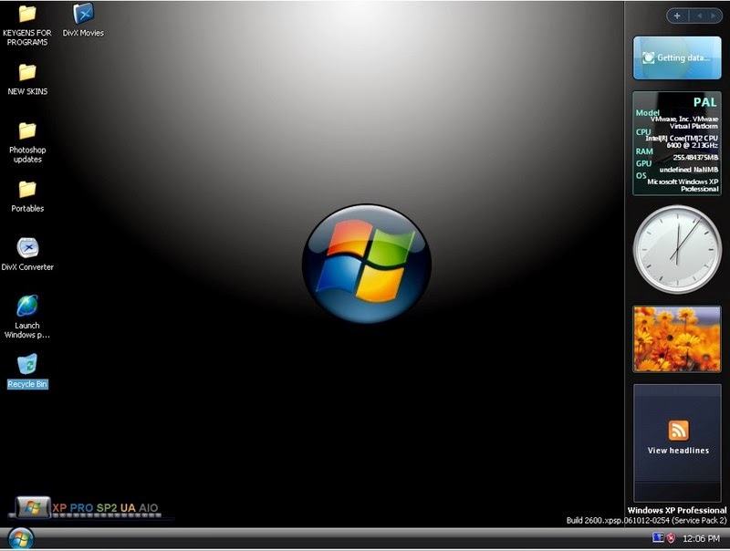This screenshot has height=551, width=730.
Task: Show next sidebar page with right arrow
Action: [x=713, y=16]
